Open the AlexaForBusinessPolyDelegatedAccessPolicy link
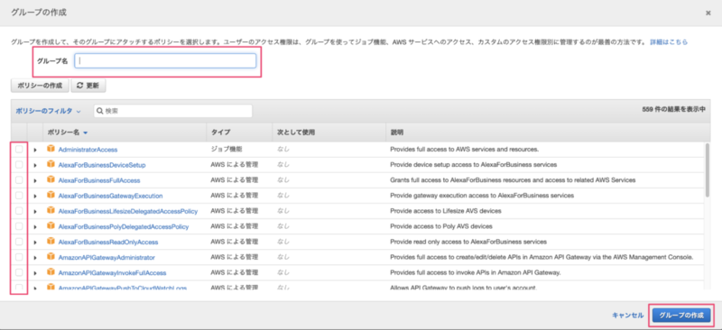This screenshot has height=330, width=722. point(124,227)
